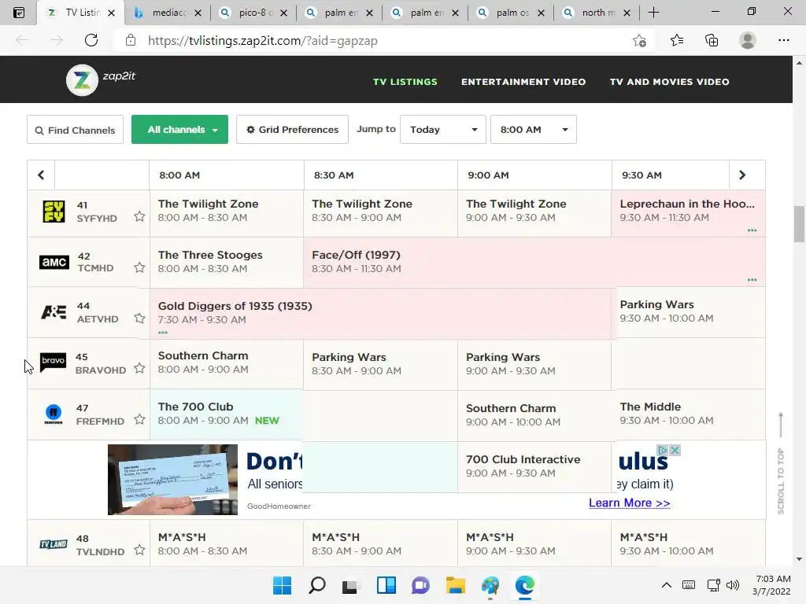806x604 pixels.
Task: Open the Freeform channel logo
Action: pos(54,414)
